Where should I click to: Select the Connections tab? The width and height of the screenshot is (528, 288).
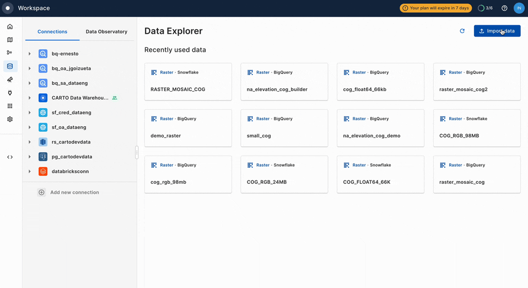52,32
